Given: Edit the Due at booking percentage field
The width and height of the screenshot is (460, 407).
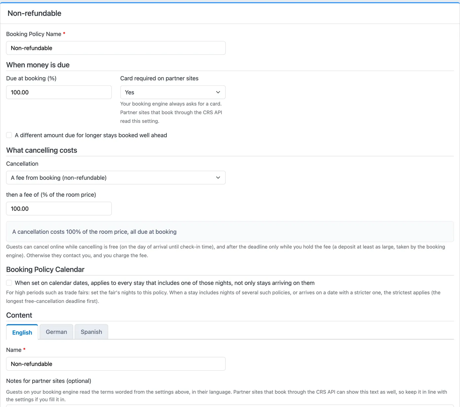Looking at the screenshot, I should coord(59,92).
